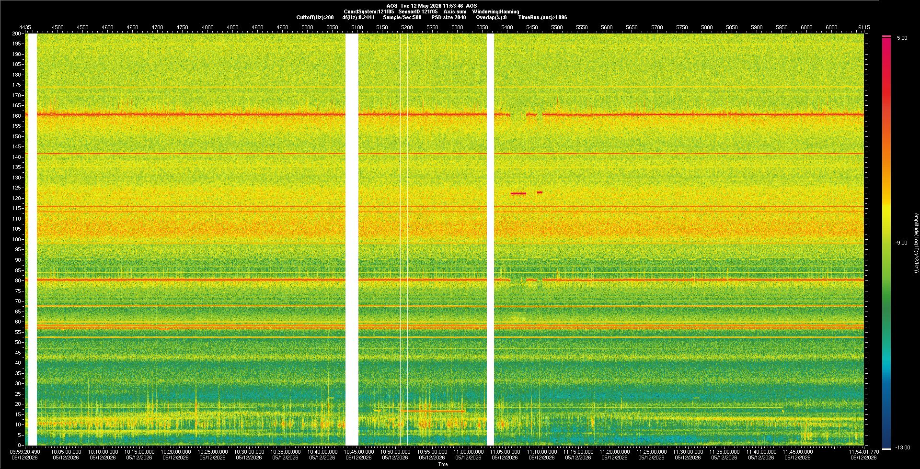This screenshot has width=920, height=469.
Task: Click the orange line segment near 17 Hz
Action: (432, 411)
